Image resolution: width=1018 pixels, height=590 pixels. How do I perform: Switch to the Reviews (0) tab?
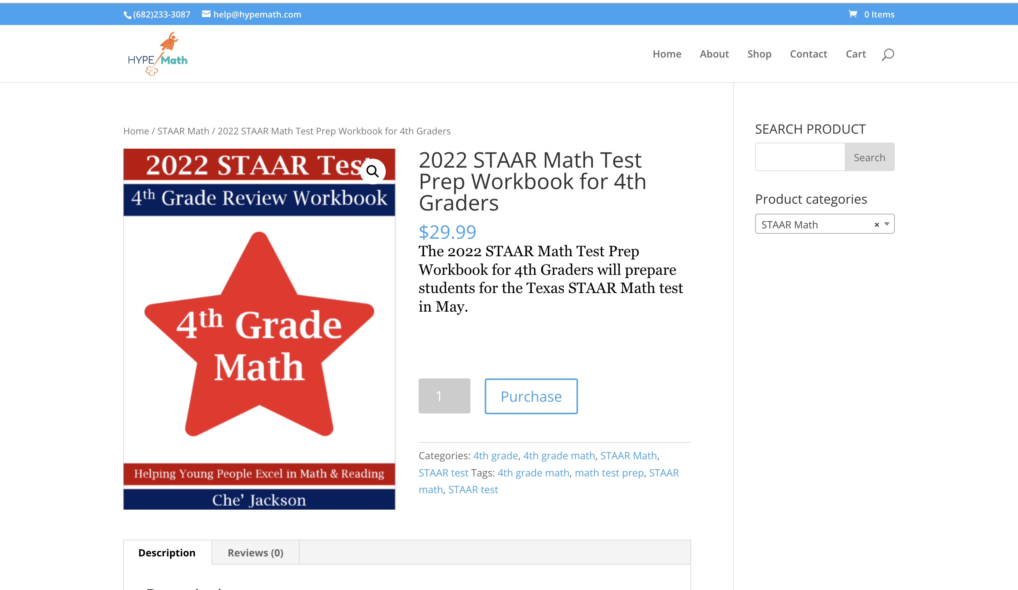point(255,552)
